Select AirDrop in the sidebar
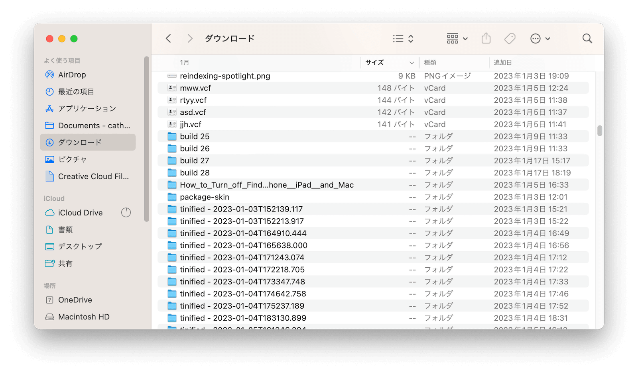The width and height of the screenshot is (638, 374). click(88, 75)
